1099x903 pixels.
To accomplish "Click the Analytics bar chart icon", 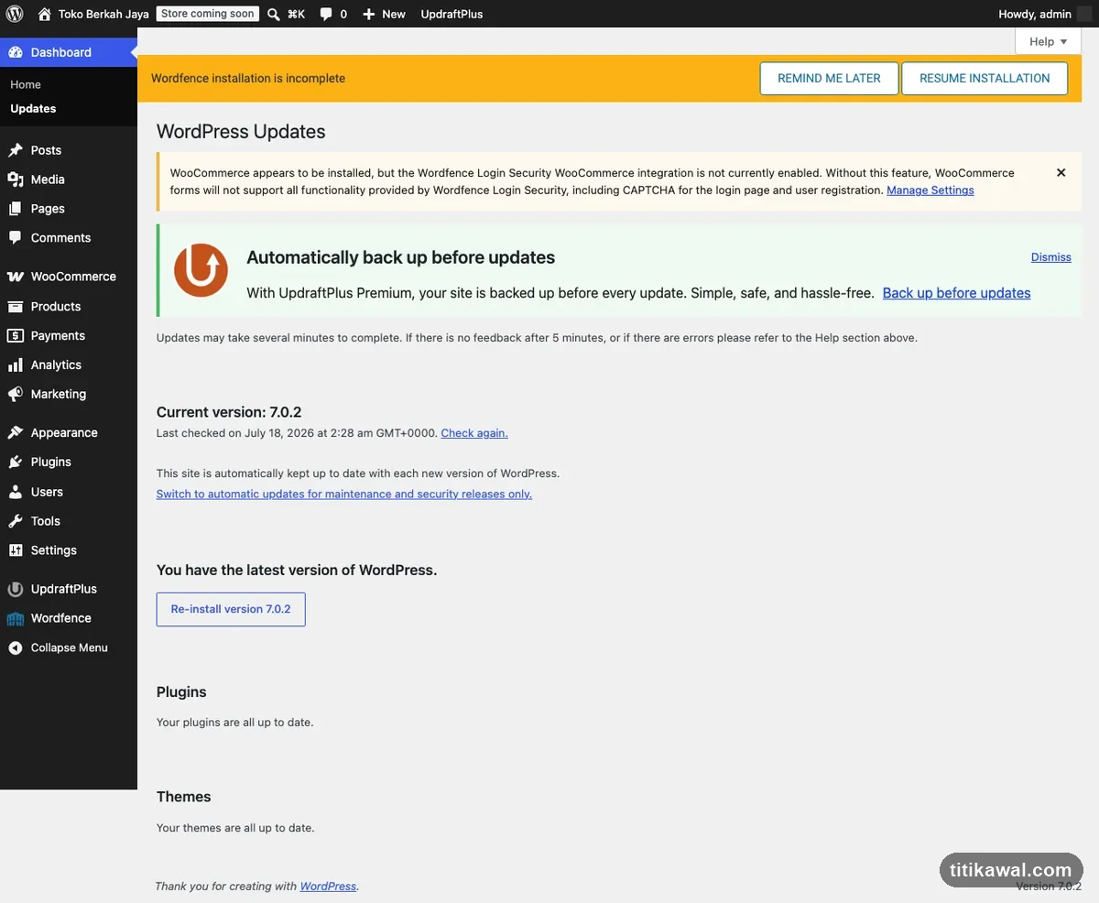I will point(16,364).
